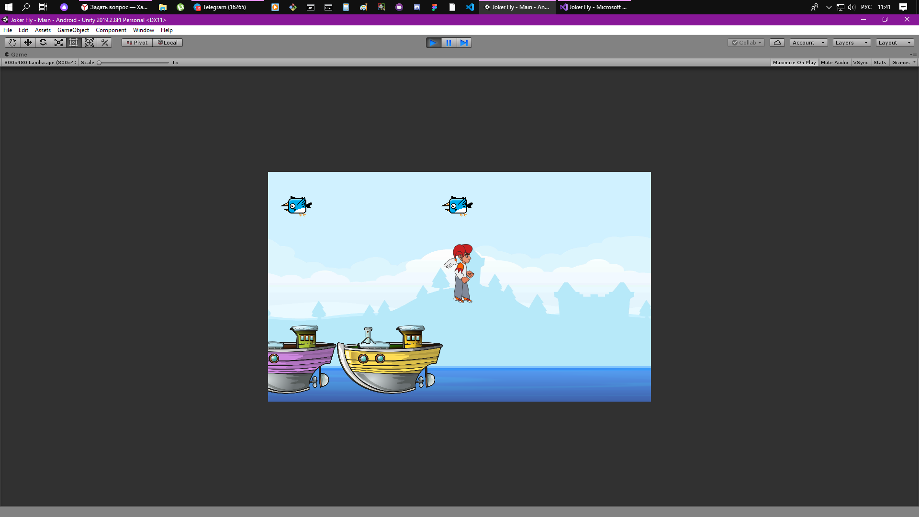This screenshot has width=919, height=517.
Task: Open the Game panel options menu
Action: (x=913, y=55)
